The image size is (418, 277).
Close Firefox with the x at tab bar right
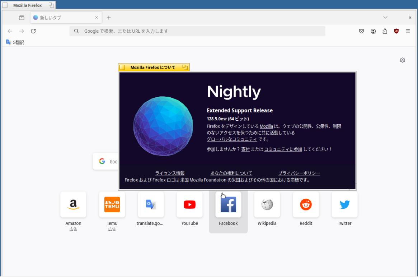point(410,18)
